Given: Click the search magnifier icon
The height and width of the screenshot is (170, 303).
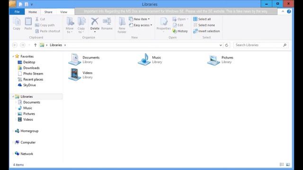Looking at the screenshot, I should 285,45.
